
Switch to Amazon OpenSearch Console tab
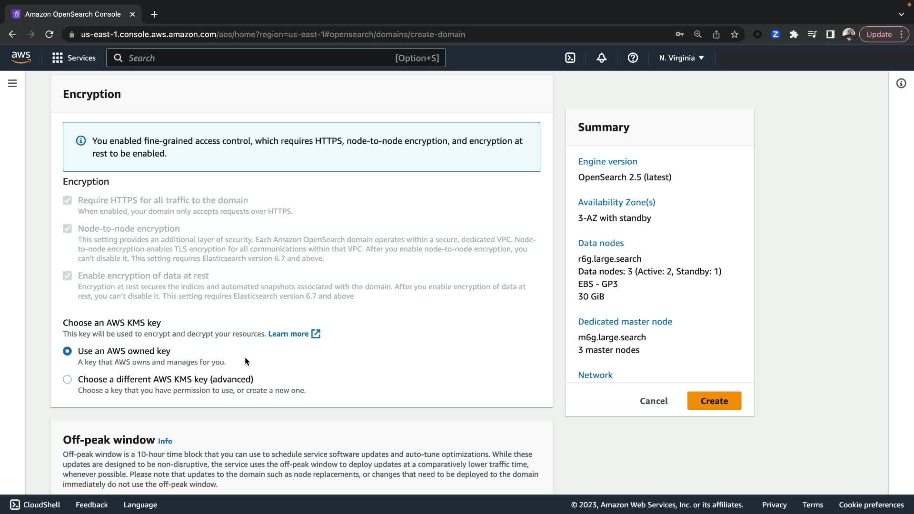pos(72,14)
